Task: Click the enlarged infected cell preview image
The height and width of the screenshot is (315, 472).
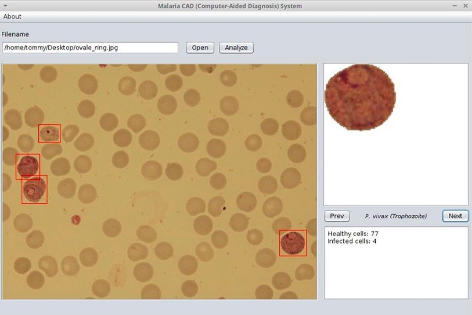Action: [x=361, y=97]
